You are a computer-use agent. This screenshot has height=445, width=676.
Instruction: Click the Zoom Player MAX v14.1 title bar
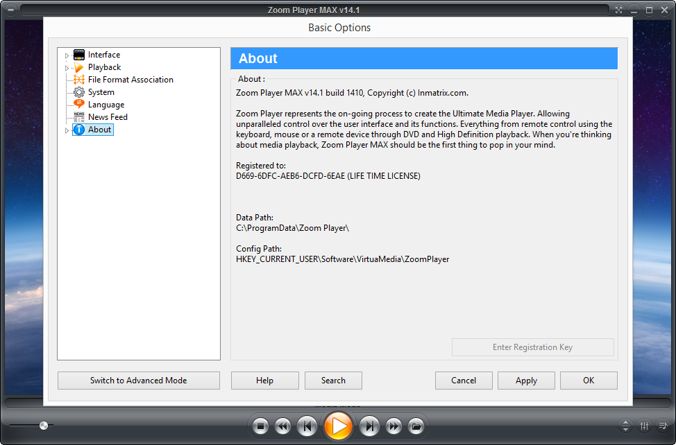[x=314, y=10]
